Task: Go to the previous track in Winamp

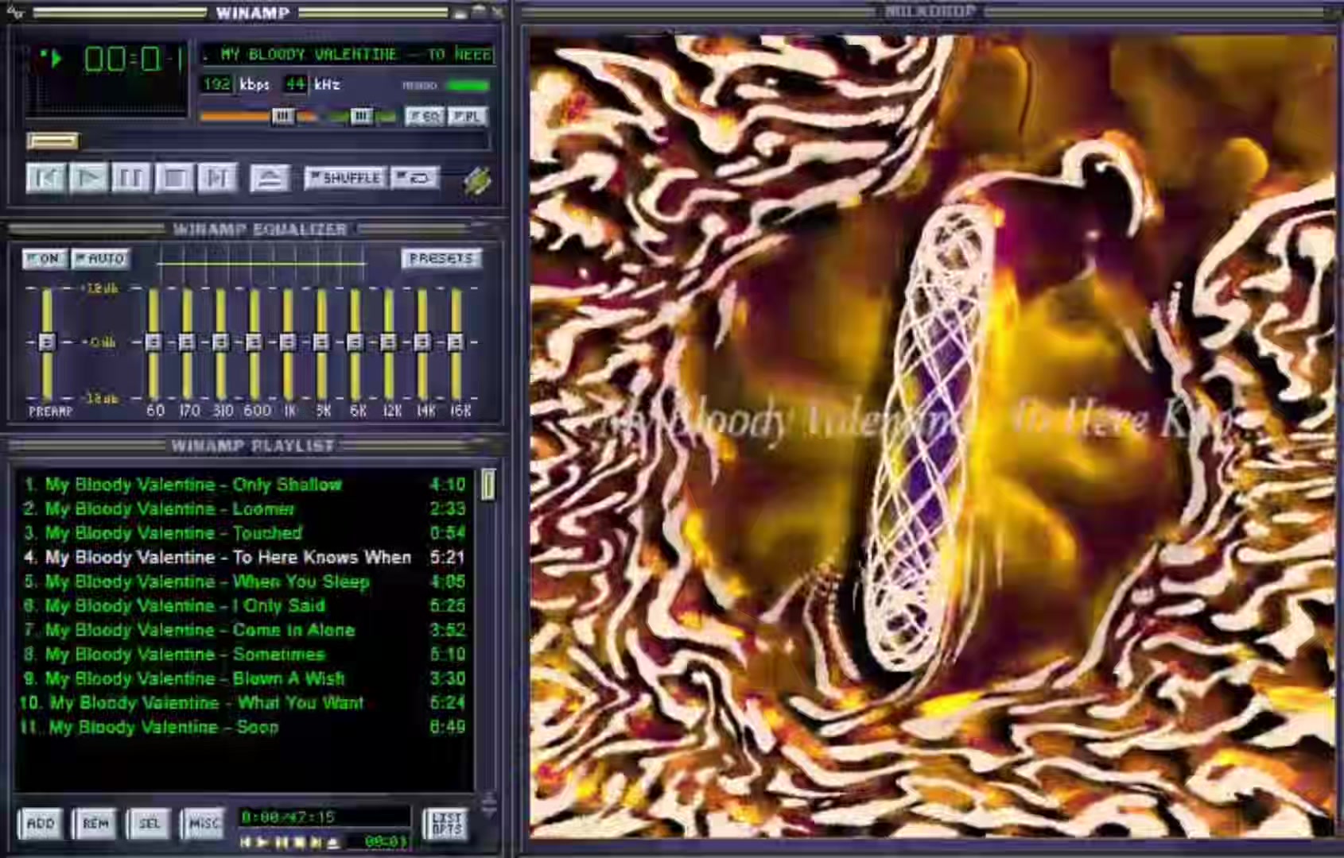Action: 45,178
